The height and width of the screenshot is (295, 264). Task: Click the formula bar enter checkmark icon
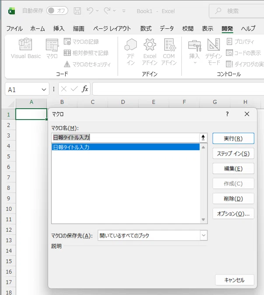(74, 89)
